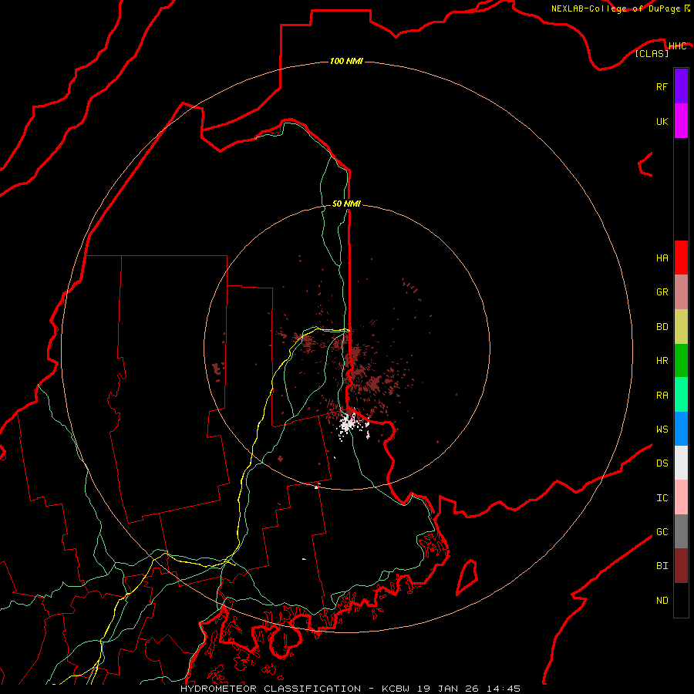Click the BI brown legend swatch
This screenshot has width=694, height=694.
tap(681, 566)
